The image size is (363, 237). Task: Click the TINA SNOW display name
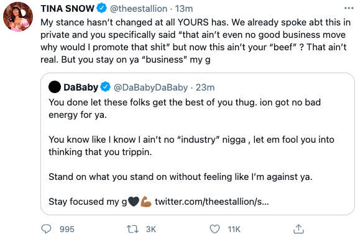(67, 9)
